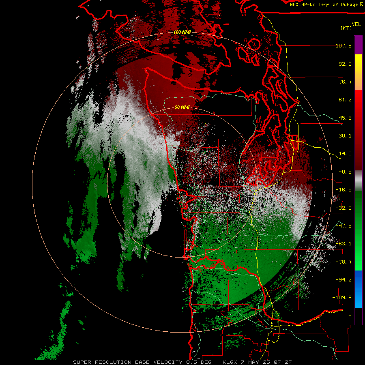This screenshot has height=365, width=365.
Task: Select the 45.6 velocity scale value
Action: click(345, 118)
